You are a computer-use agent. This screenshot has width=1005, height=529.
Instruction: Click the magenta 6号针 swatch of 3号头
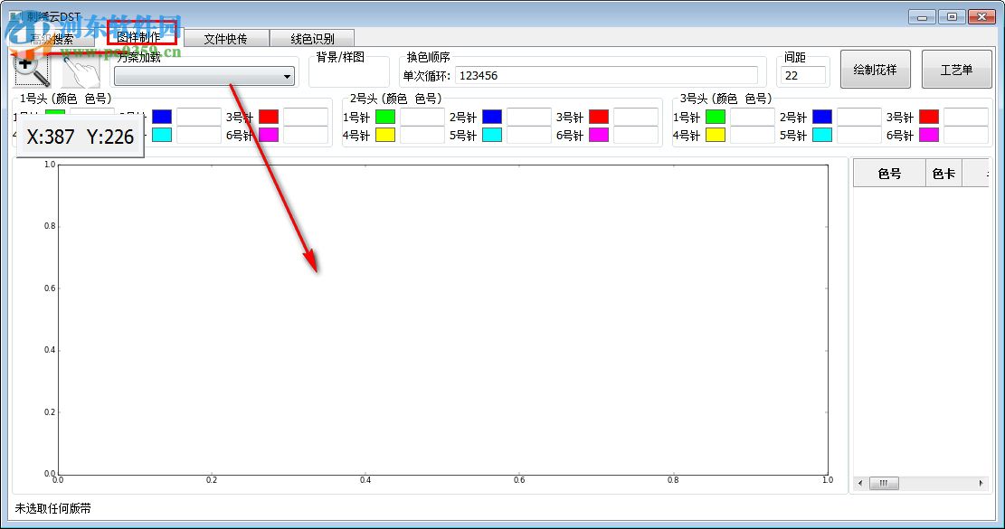929,134
